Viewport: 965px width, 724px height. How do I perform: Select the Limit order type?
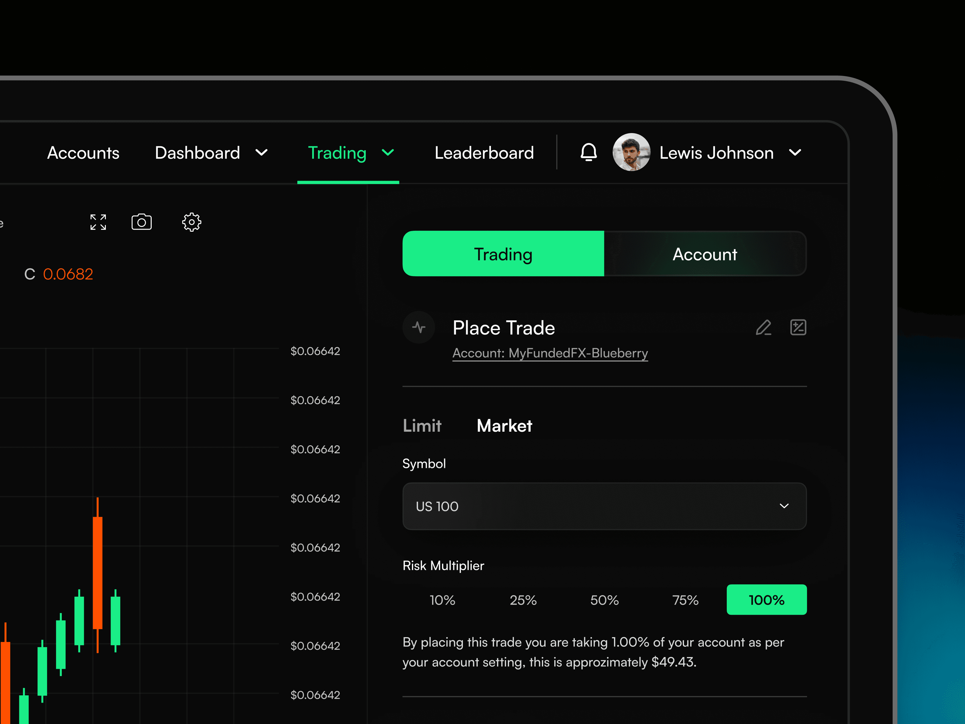point(422,425)
